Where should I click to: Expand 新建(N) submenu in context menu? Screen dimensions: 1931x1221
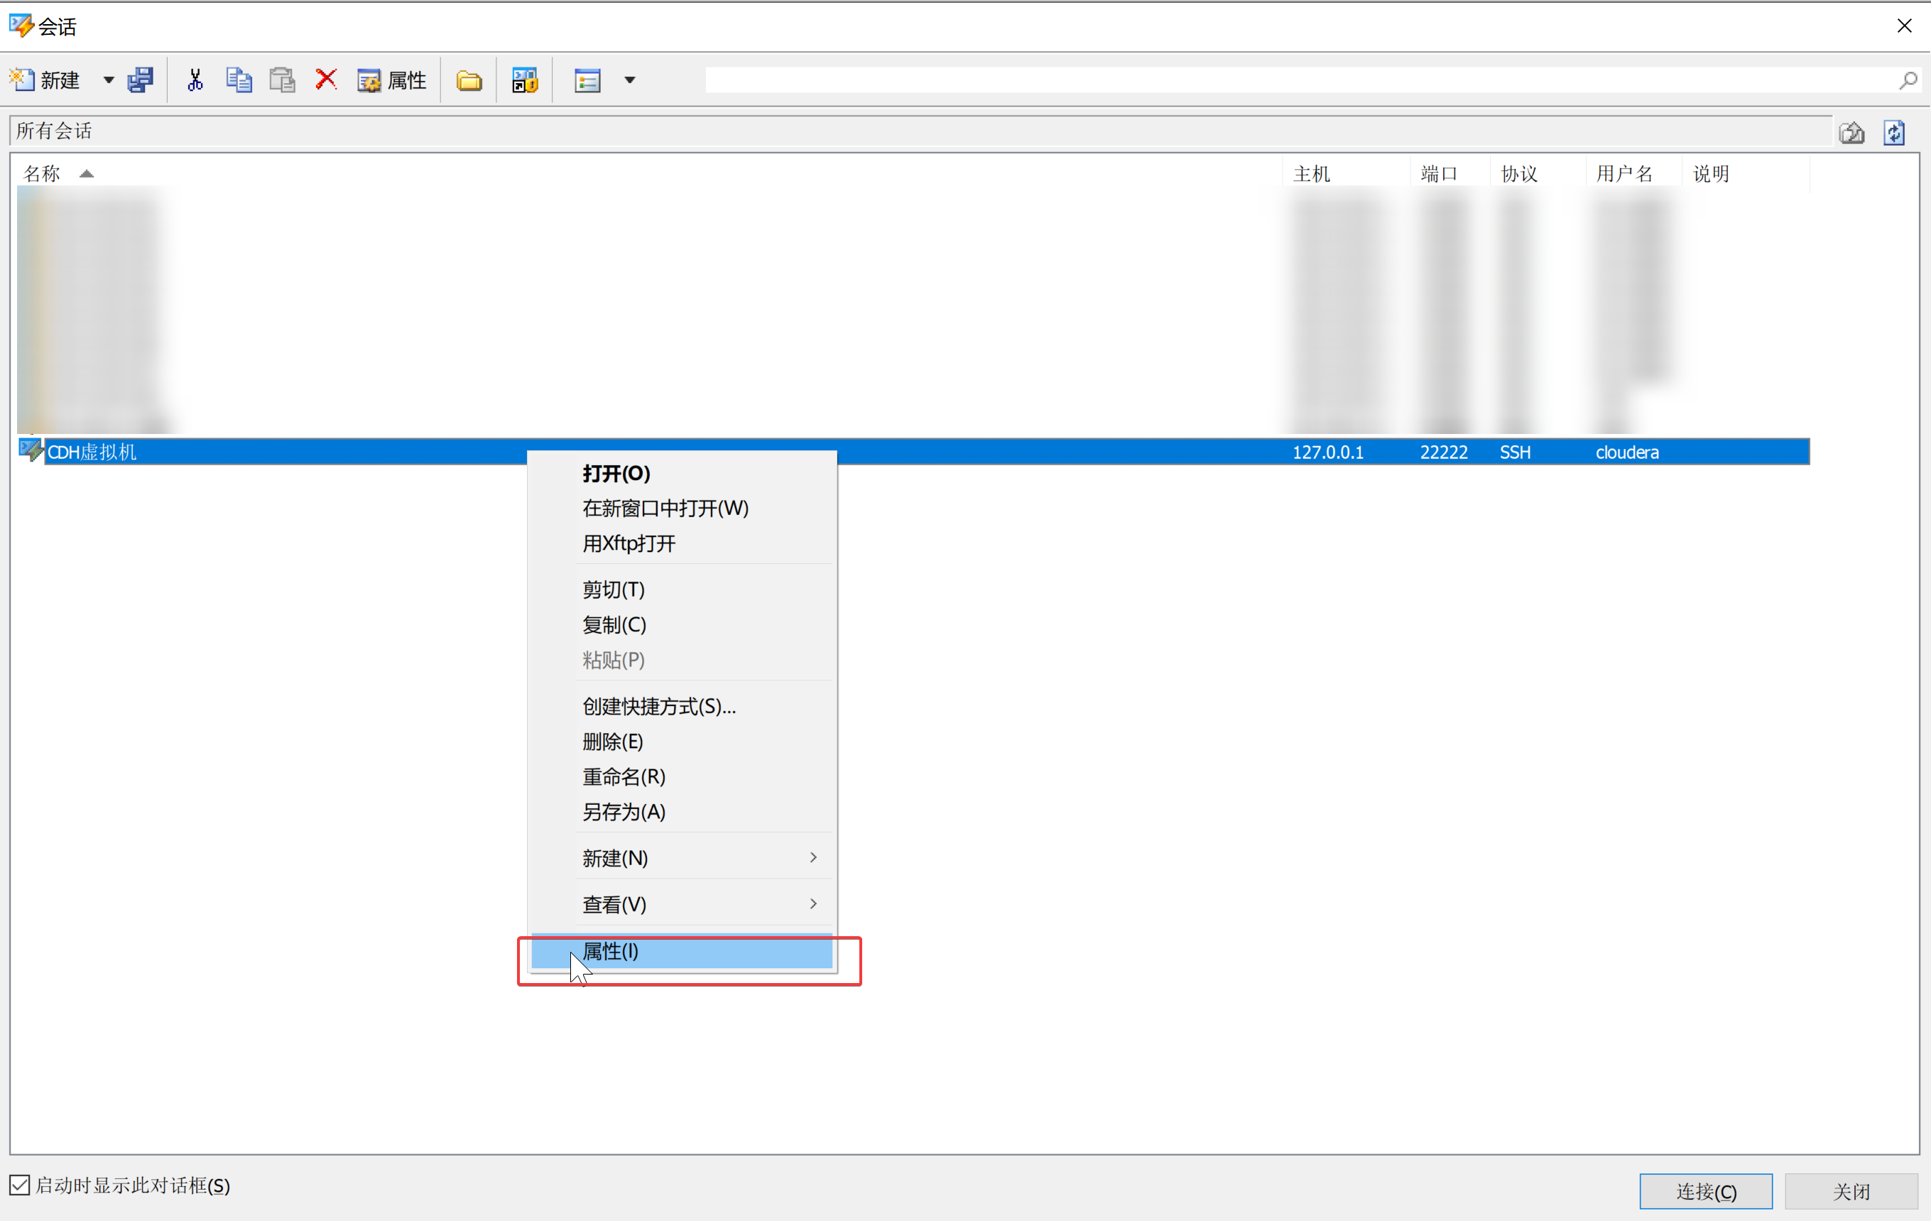(x=697, y=857)
